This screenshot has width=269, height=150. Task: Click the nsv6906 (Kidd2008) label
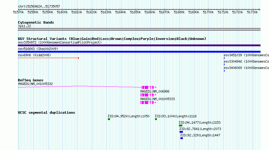(x=34, y=55)
